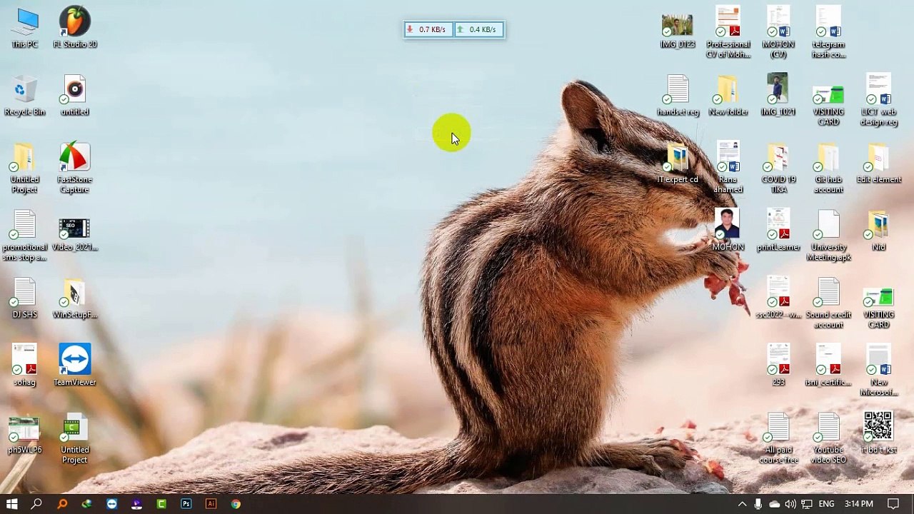Select the New Microsof... Word document
Viewport: 914px width, 514px height.
coord(878,370)
